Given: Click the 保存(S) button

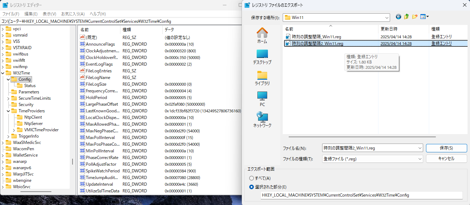Looking at the screenshot, I should [x=446, y=148].
